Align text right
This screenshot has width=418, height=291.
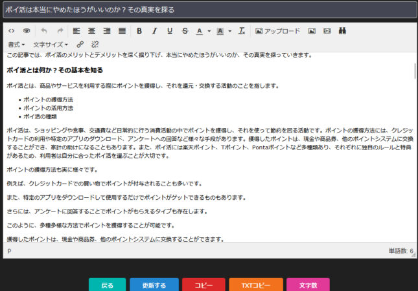107,31
